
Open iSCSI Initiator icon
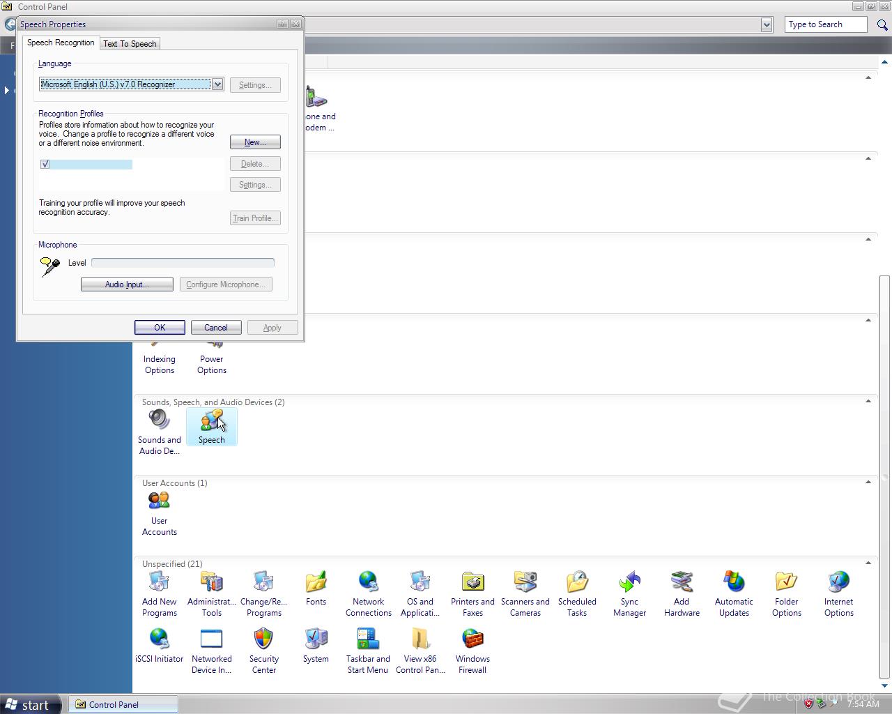pyautogui.click(x=159, y=646)
